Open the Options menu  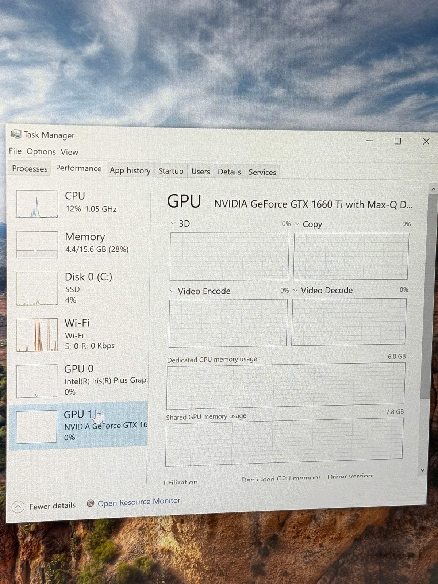[41, 151]
